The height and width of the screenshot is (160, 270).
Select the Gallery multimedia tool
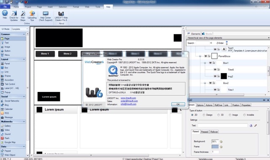click(x=13, y=126)
